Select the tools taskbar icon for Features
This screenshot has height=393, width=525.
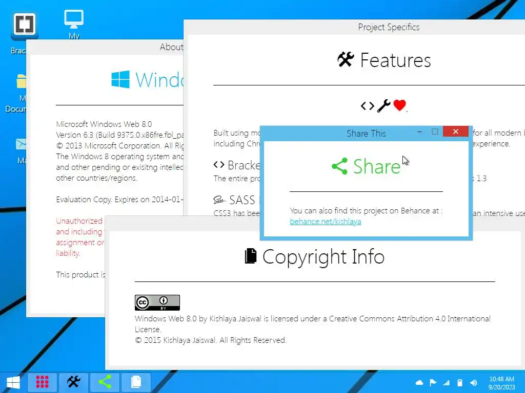(74, 382)
